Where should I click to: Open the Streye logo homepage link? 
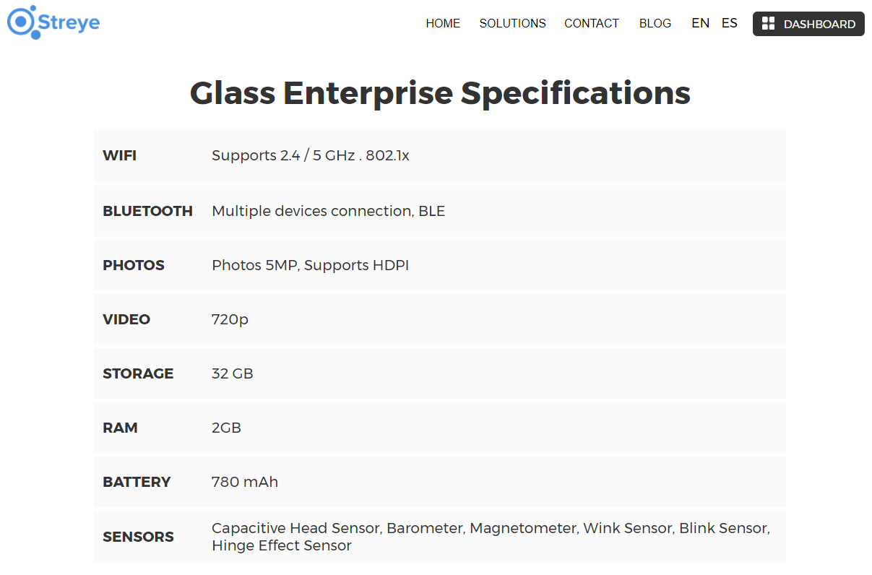point(53,22)
